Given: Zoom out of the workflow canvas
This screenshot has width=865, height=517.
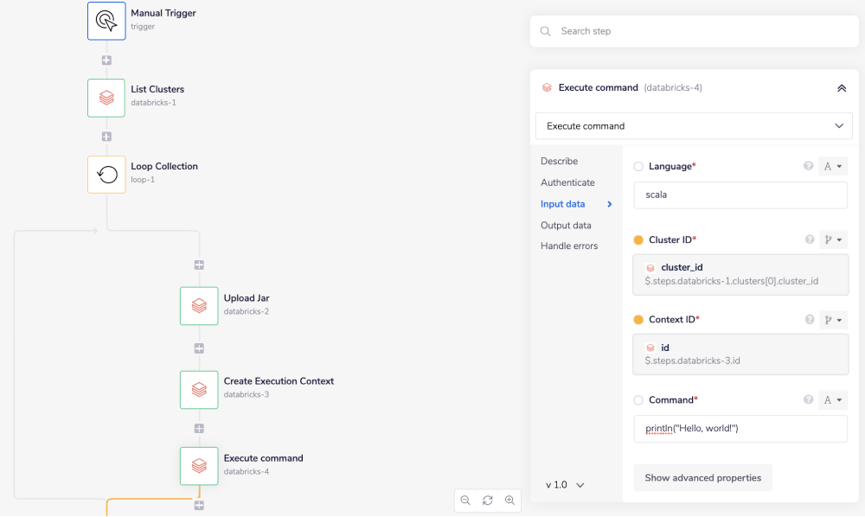Looking at the screenshot, I should coord(465,500).
